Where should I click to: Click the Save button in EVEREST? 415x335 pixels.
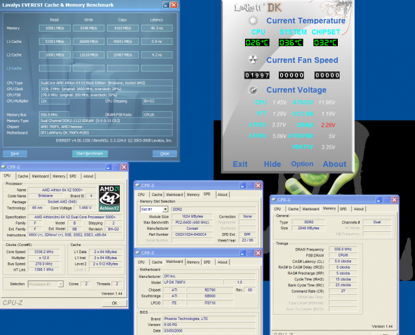coord(15,153)
